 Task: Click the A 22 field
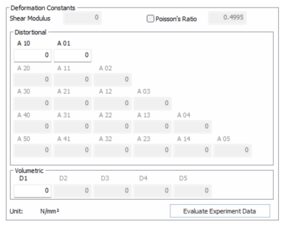pos(113,127)
